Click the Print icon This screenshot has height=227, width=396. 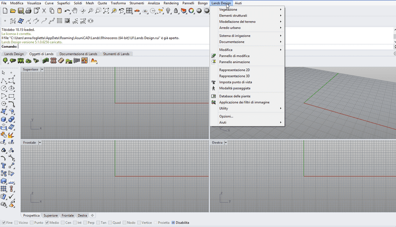point(29,10)
